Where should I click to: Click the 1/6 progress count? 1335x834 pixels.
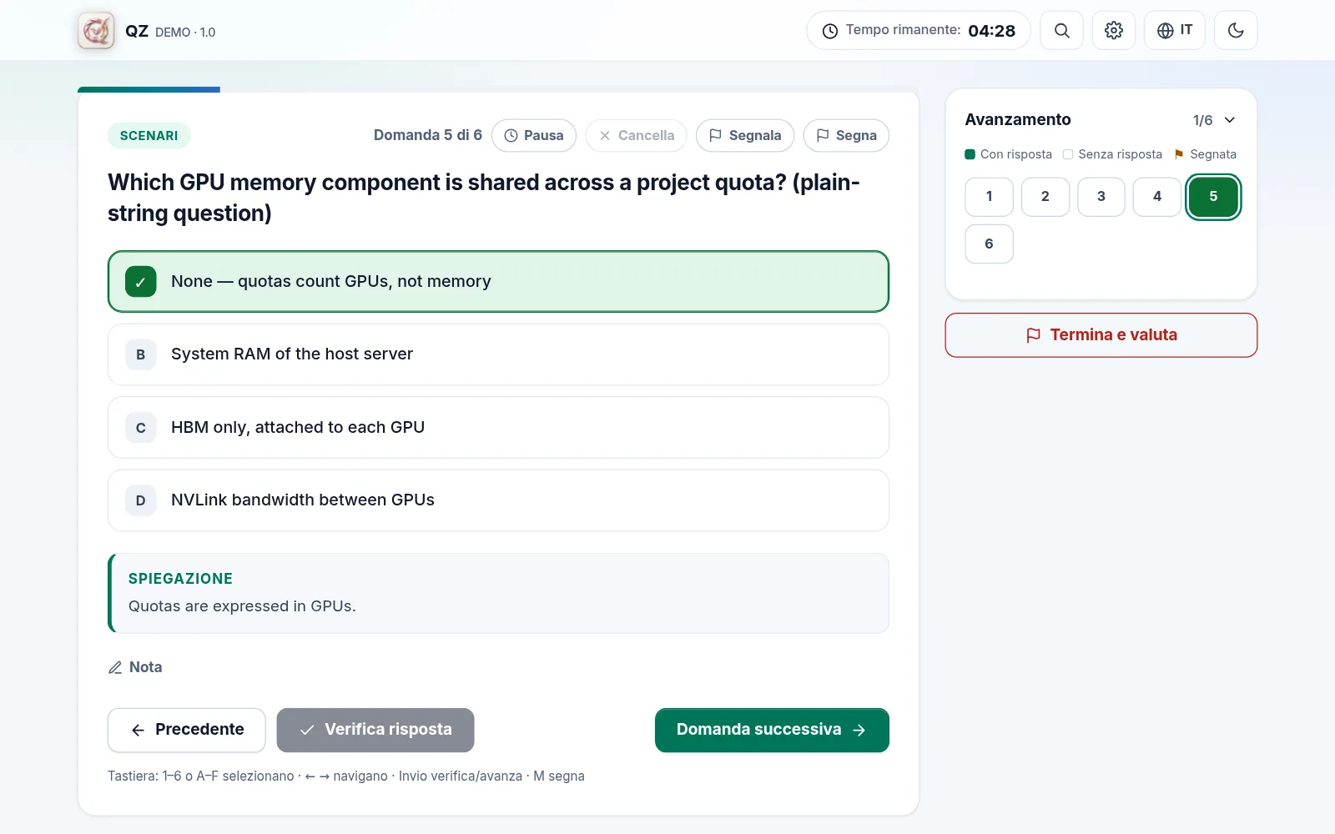[x=1202, y=120]
